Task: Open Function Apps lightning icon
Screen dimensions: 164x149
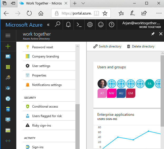Action: 8,78
